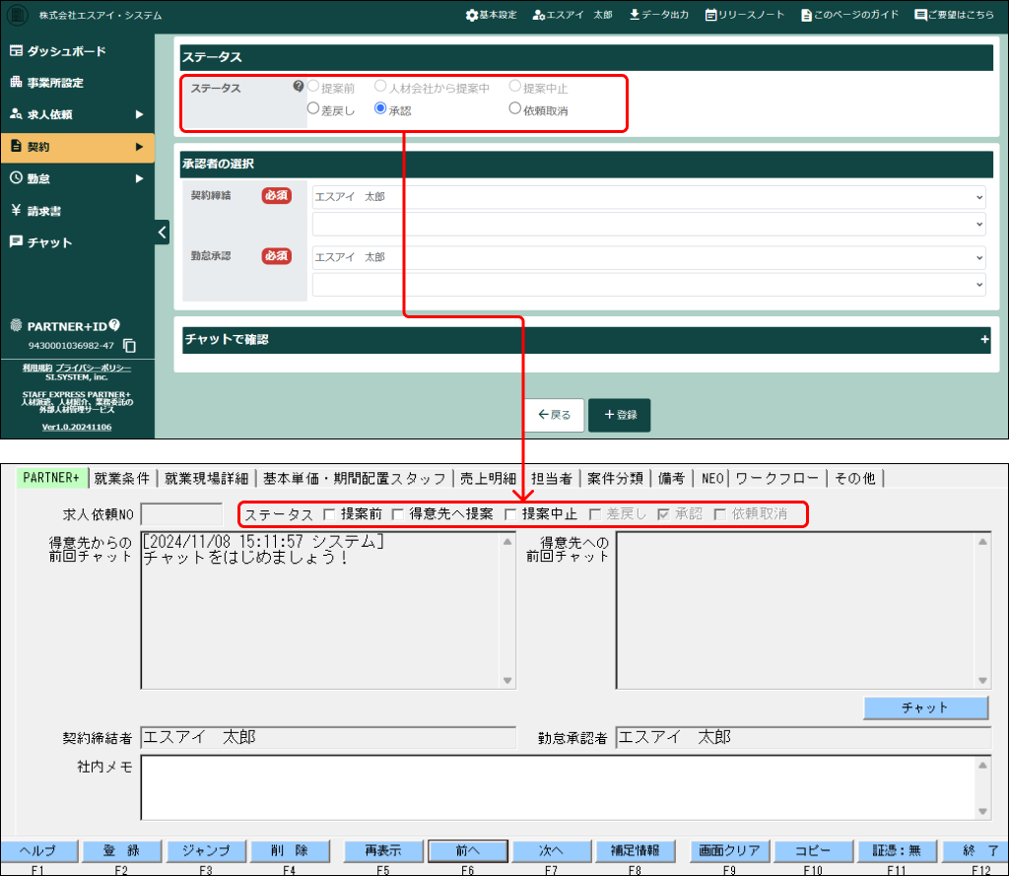The image size is (1009, 876).
Task: Open first 勤怠承認 approver dropdown
Action: (648, 257)
